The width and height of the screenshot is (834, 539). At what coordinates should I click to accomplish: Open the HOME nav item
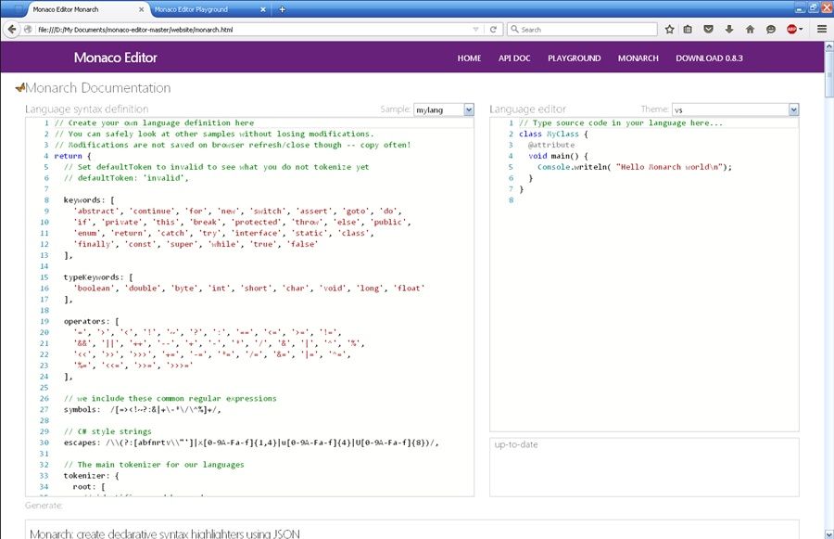pyautogui.click(x=469, y=58)
